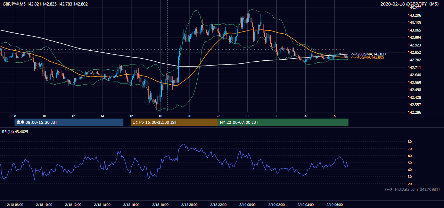Click the 2/19 00:00 date label
The image size is (444, 208).
[247, 205]
